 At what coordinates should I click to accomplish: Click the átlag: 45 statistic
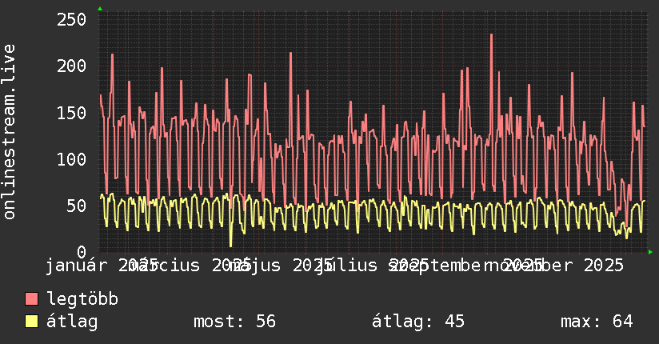coord(418,322)
